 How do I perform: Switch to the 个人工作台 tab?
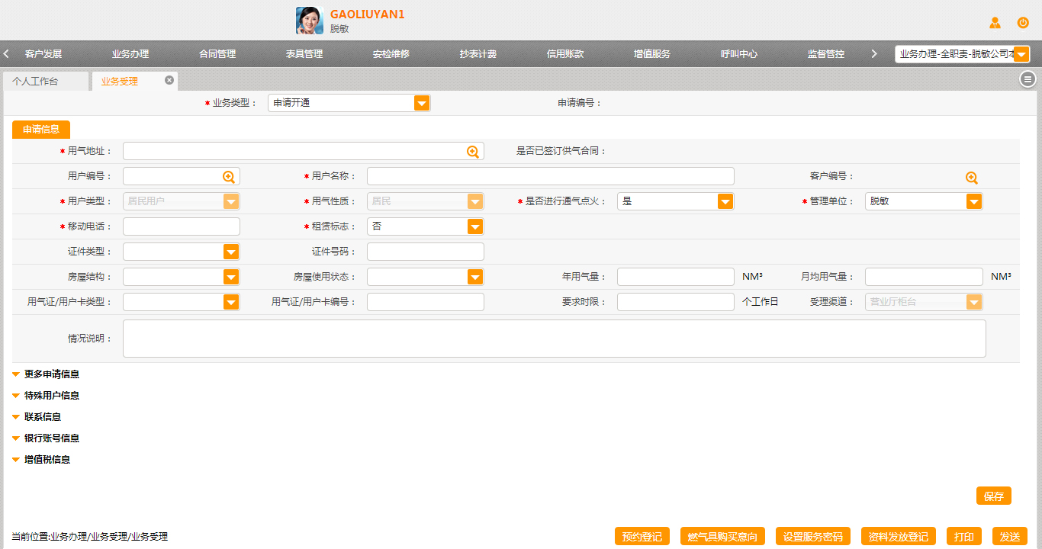click(x=35, y=81)
